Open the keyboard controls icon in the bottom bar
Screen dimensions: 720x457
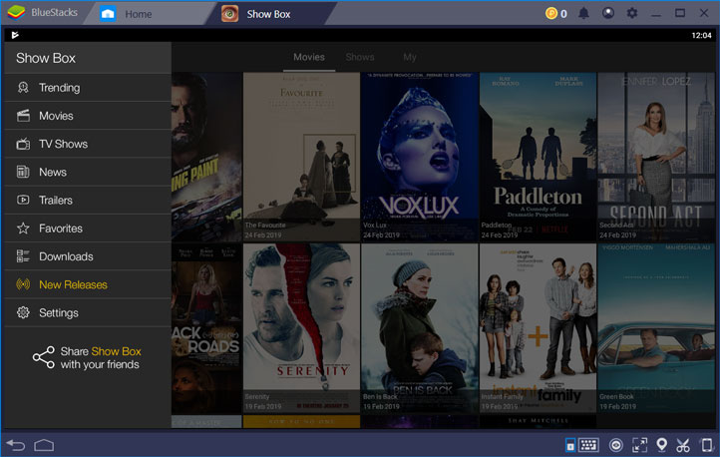pos(588,445)
